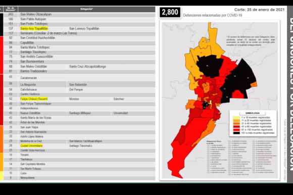The height and width of the screenshot is (195, 293).
Task: Click the 2,800 total deaths counter box
Action: coord(170,12)
